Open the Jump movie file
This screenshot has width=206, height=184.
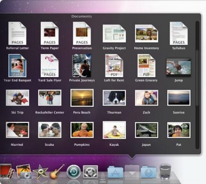tap(179, 67)
